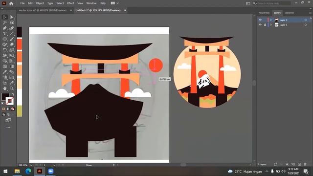Screen dimensions: 313x176
Task: Reset default fill and stroke
Action: 3,103
